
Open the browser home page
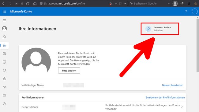click(35, 4)
